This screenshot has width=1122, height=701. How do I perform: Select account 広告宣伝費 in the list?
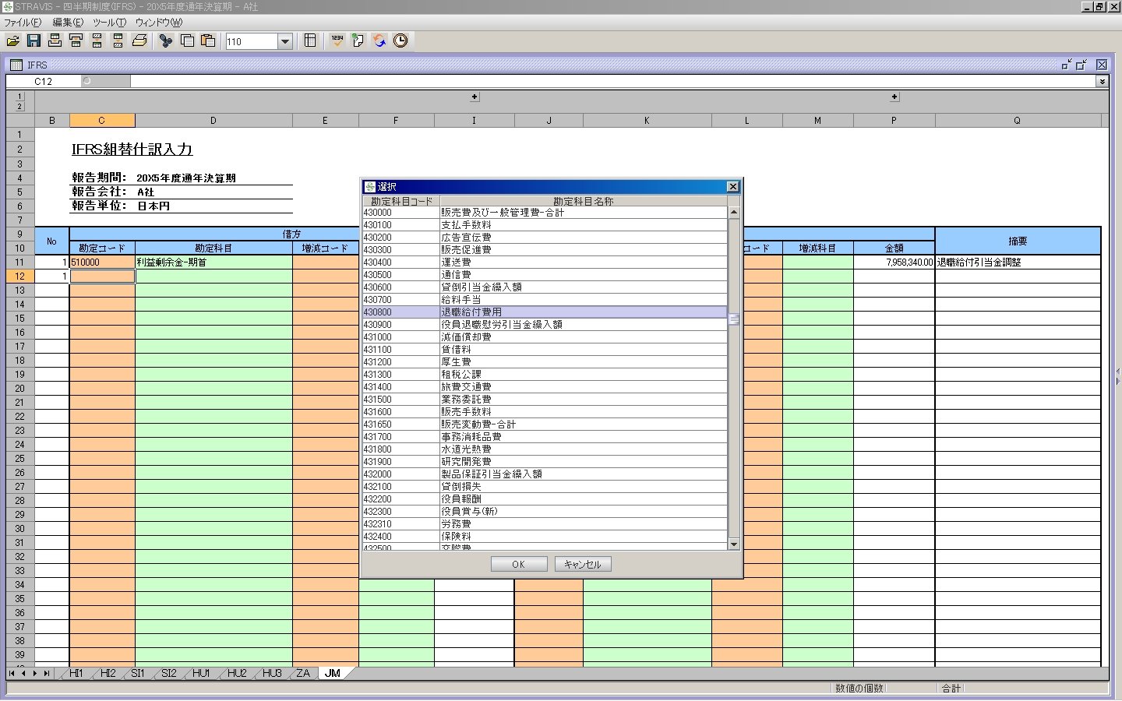coord(545,238)
